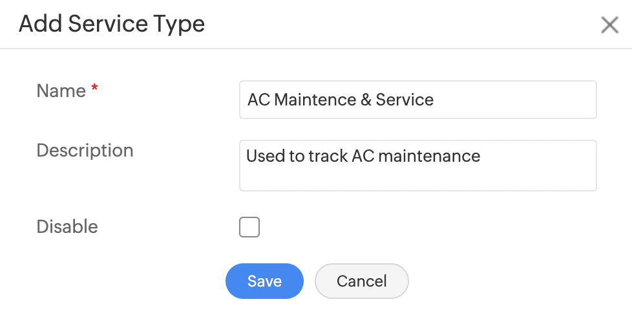
Task: Click inside the Description text area
Action: pos(417,166)
